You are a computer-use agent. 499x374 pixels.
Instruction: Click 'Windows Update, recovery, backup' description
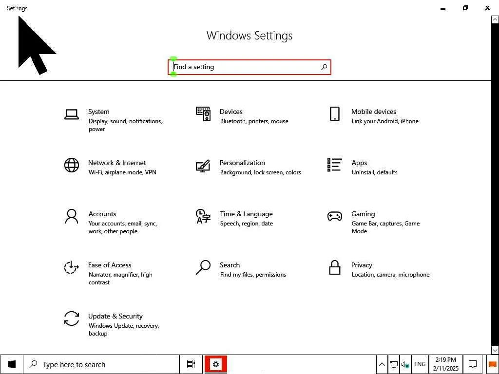coord(124,330)
